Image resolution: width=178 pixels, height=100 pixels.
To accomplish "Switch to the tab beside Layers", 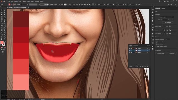I will tap(136, 46).
